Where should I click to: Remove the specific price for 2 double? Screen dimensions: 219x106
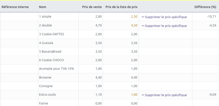[x=166, y=26]
